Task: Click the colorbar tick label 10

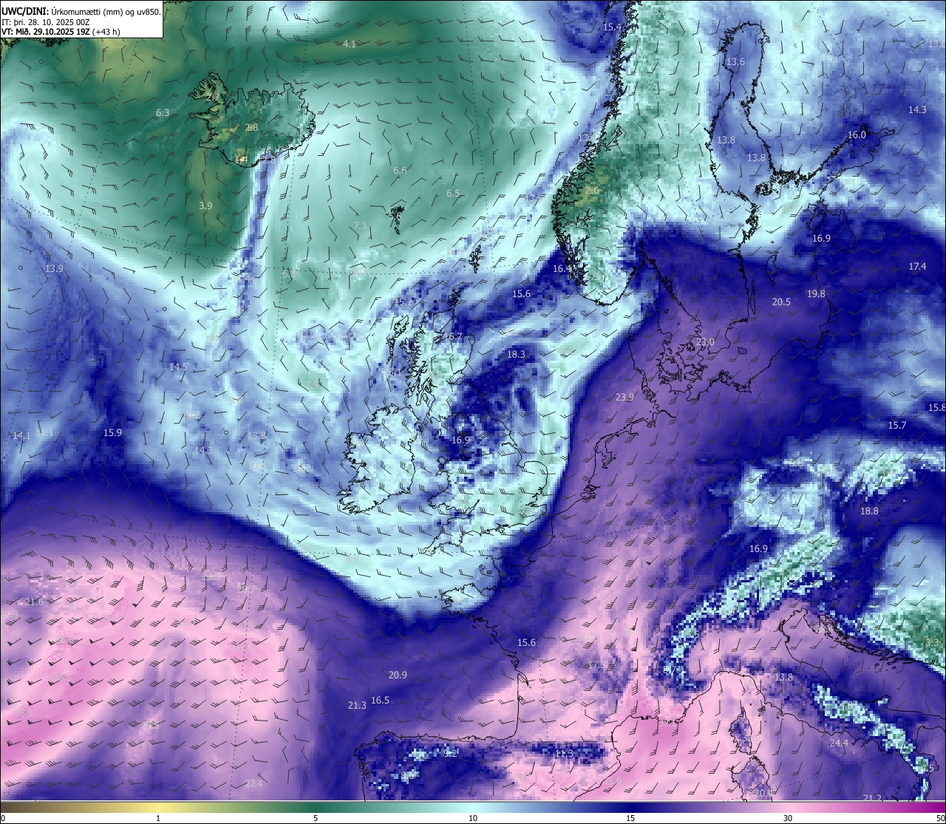Action: click(x=473, y=818)
